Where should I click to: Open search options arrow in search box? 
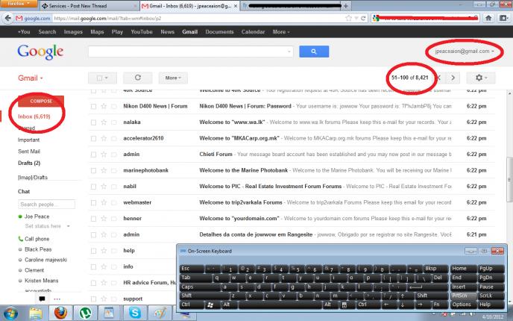coord(289,52)
